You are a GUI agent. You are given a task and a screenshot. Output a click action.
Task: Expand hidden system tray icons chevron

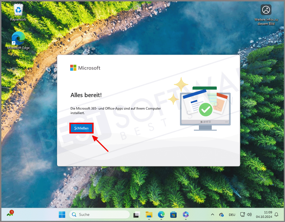(212, 214)
